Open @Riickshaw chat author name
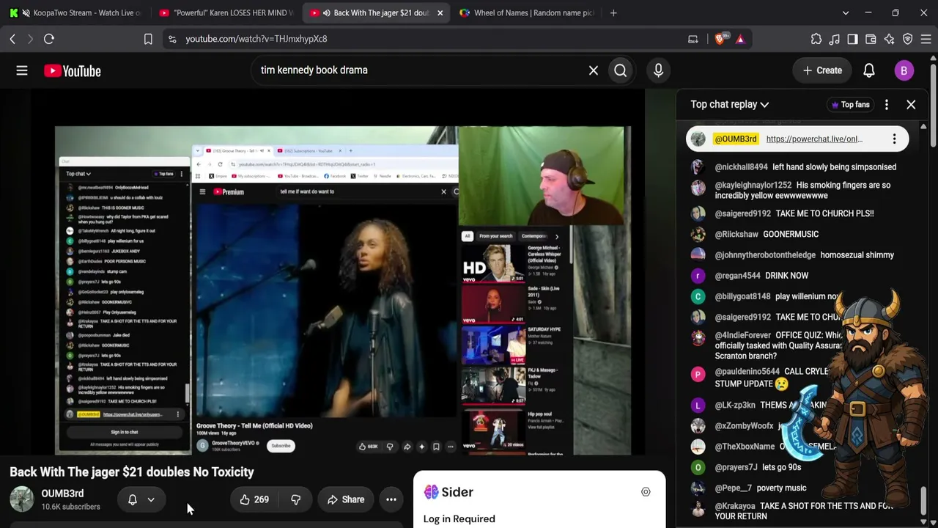 click(x=736, y=235)
